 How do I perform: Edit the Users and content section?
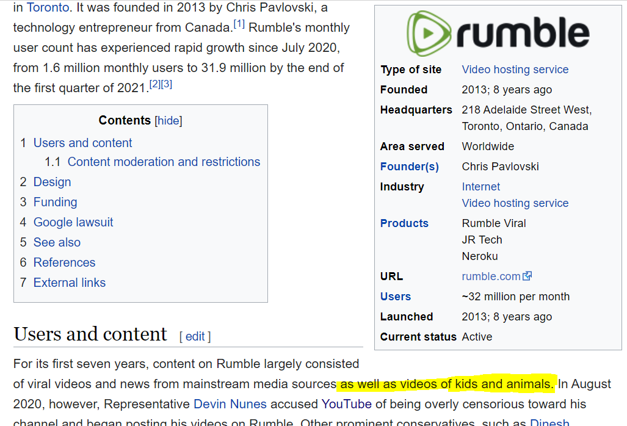pos(195,336)
